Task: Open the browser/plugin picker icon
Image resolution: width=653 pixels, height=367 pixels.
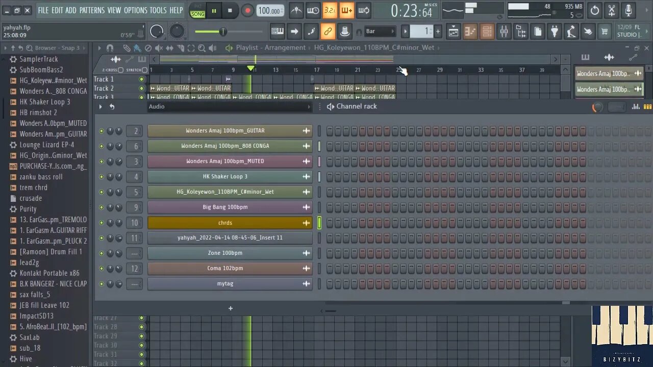Action: 521,32
